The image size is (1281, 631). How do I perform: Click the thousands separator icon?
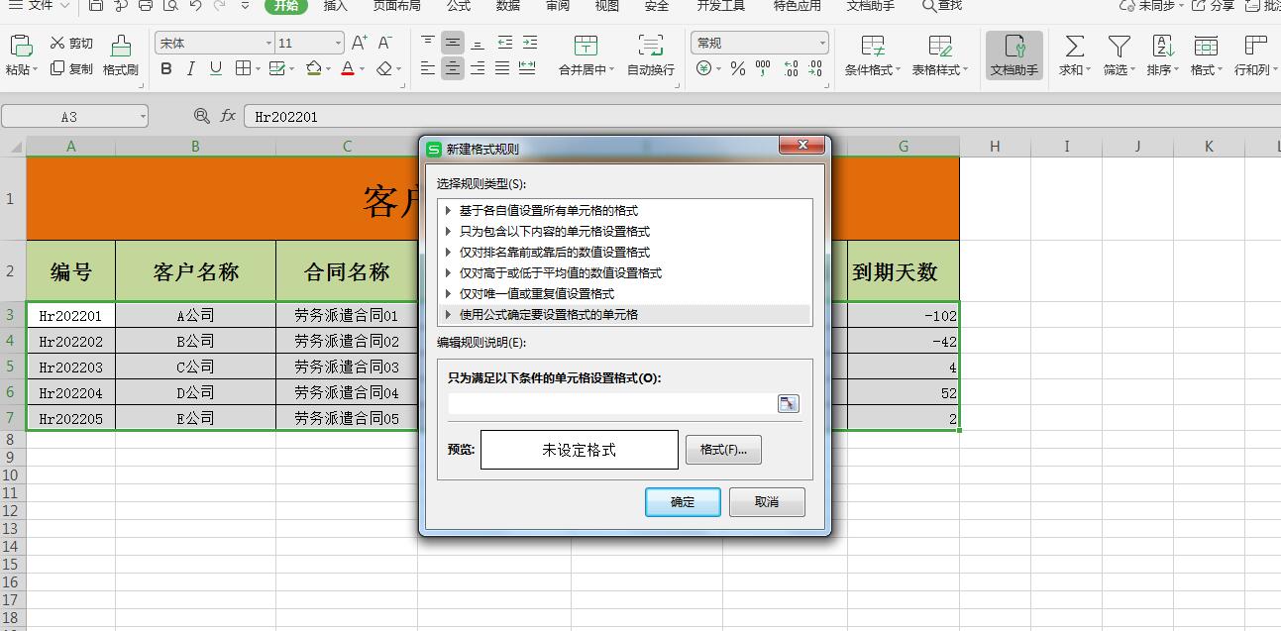762,68
